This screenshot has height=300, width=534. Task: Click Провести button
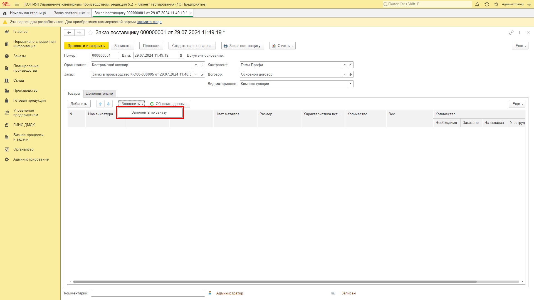[151, 46]
